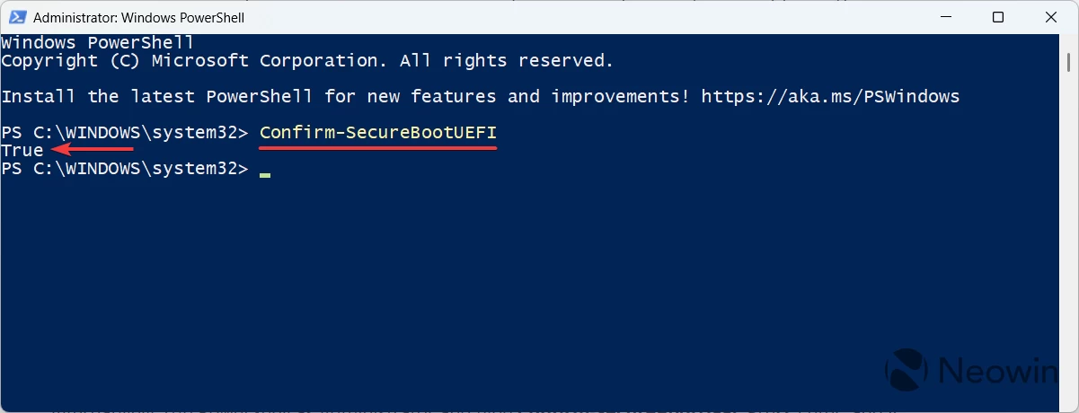Click the "Windows PowerShell" banner line
The image size is (1079, 413).
pyautogui.click(x=97, y=42)
